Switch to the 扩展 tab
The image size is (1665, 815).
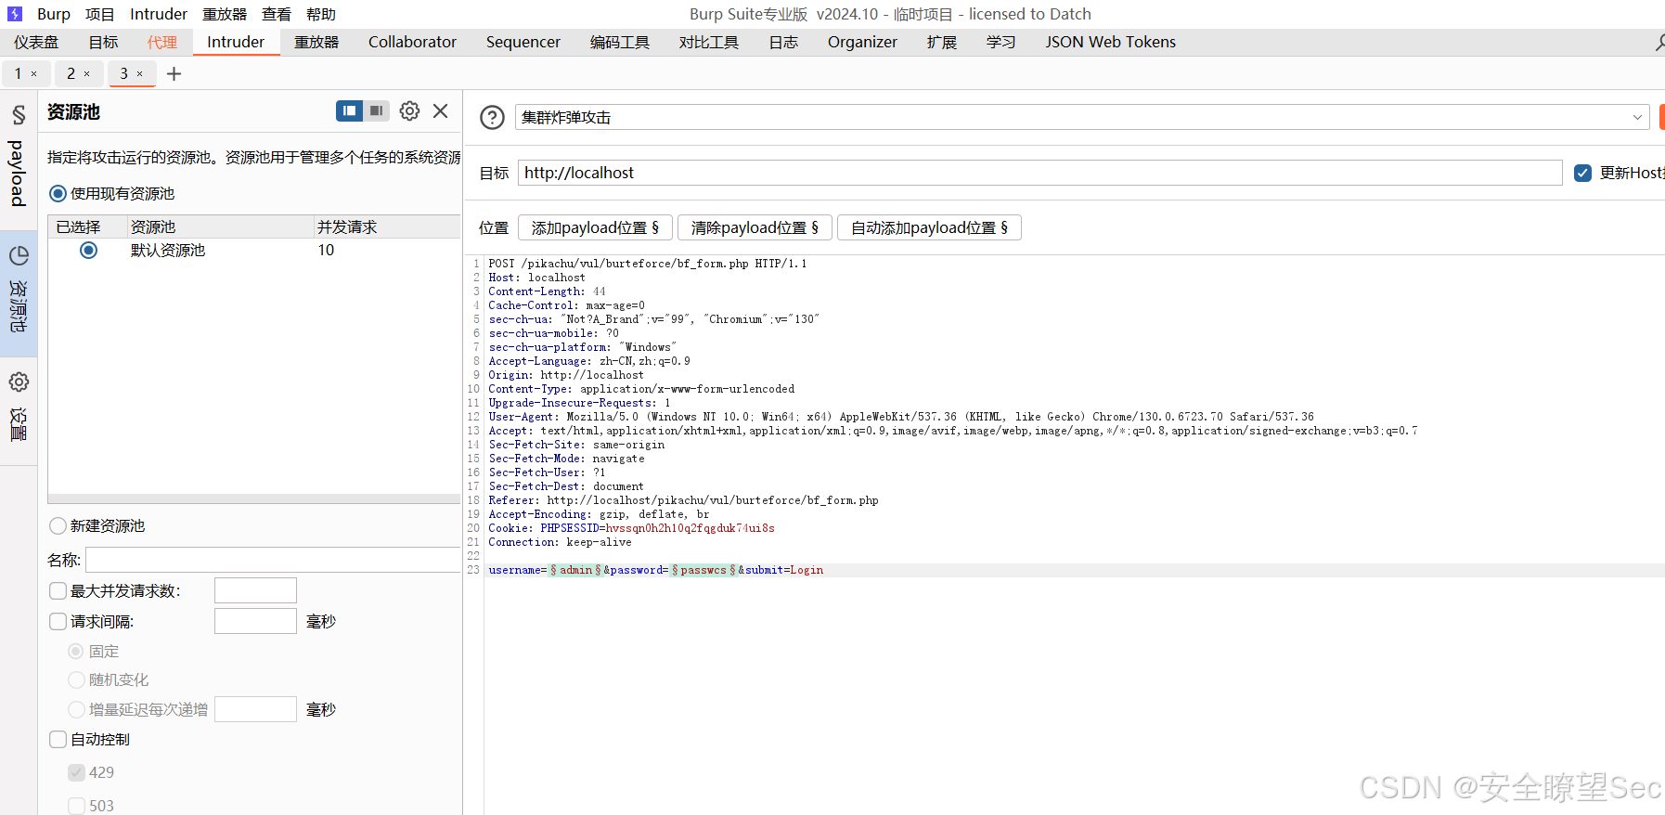click(x=942, y=43)
